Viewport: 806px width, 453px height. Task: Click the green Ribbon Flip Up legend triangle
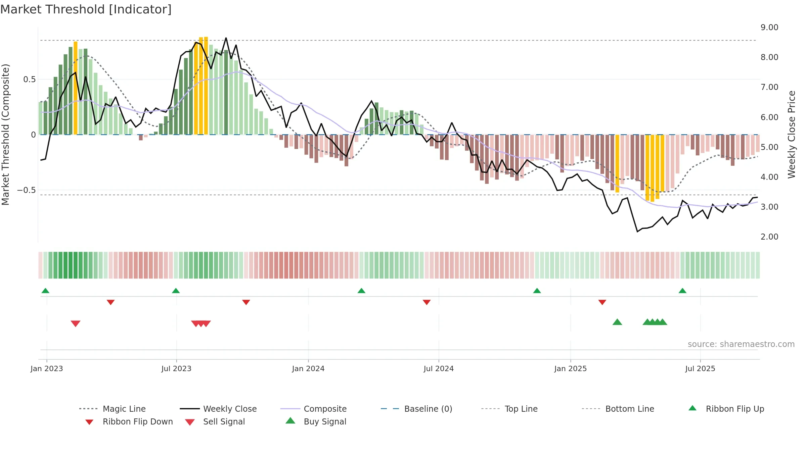click(692, 408)
